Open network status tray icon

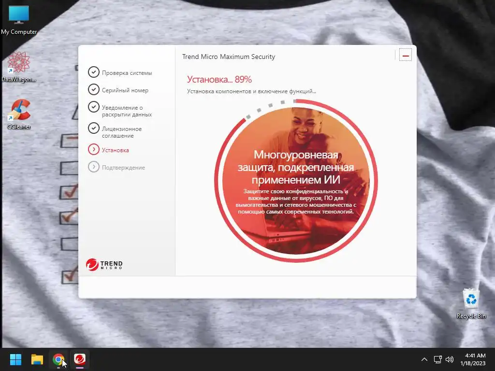coord(437,359)
